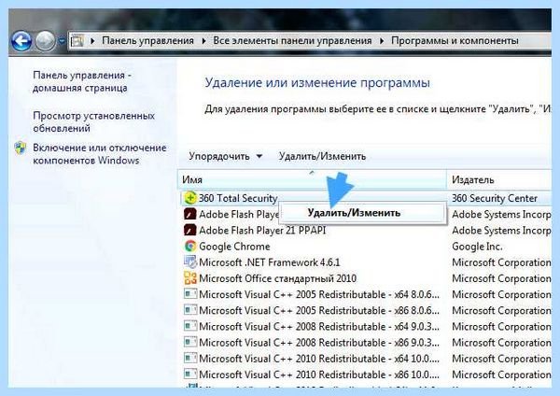Go to Панель управления breadcrumb
This screenshot has width=560, height=396.
tap(147, 41)
